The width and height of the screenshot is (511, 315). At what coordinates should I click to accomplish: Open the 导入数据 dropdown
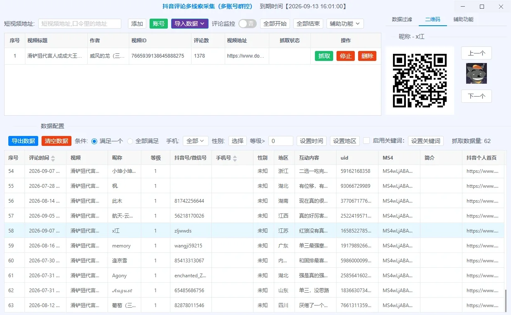pyautogui.click(x=190, y=24)
